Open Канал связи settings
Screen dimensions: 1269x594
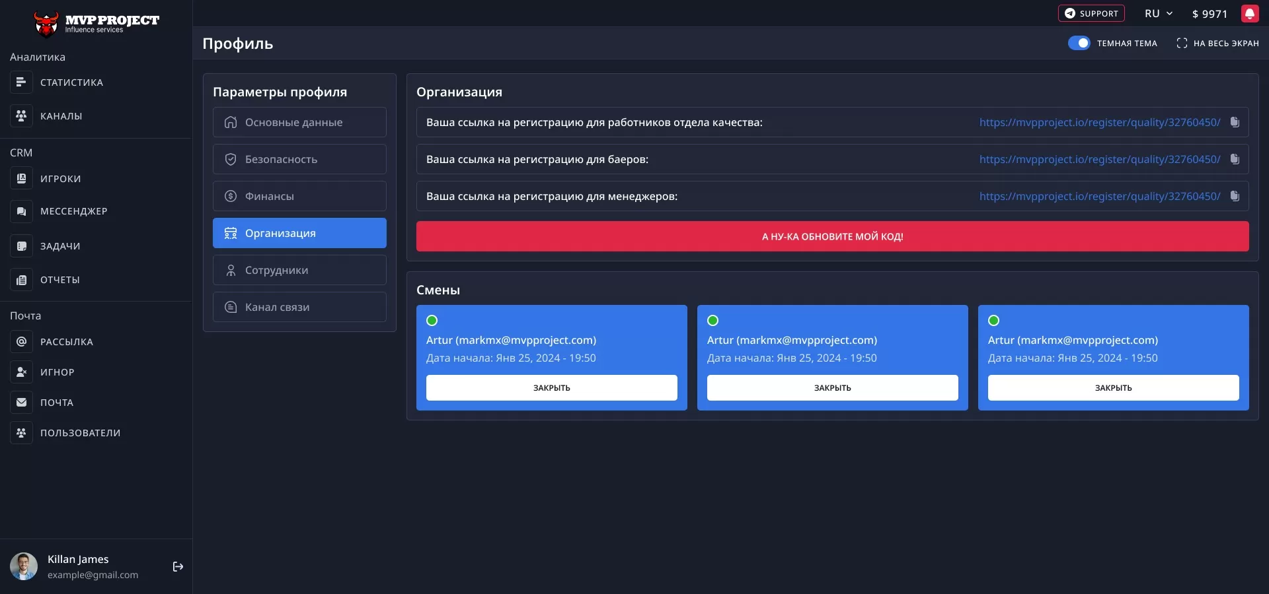pyautogui.click(x=299, y=307)
